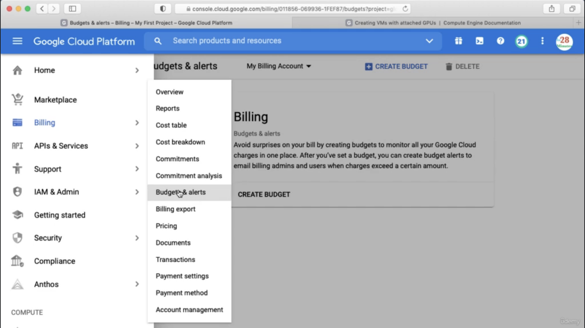Expand the Support submenu chevron
The width and height of the screenshot is (585, 328).
click(x=137, y=169)
